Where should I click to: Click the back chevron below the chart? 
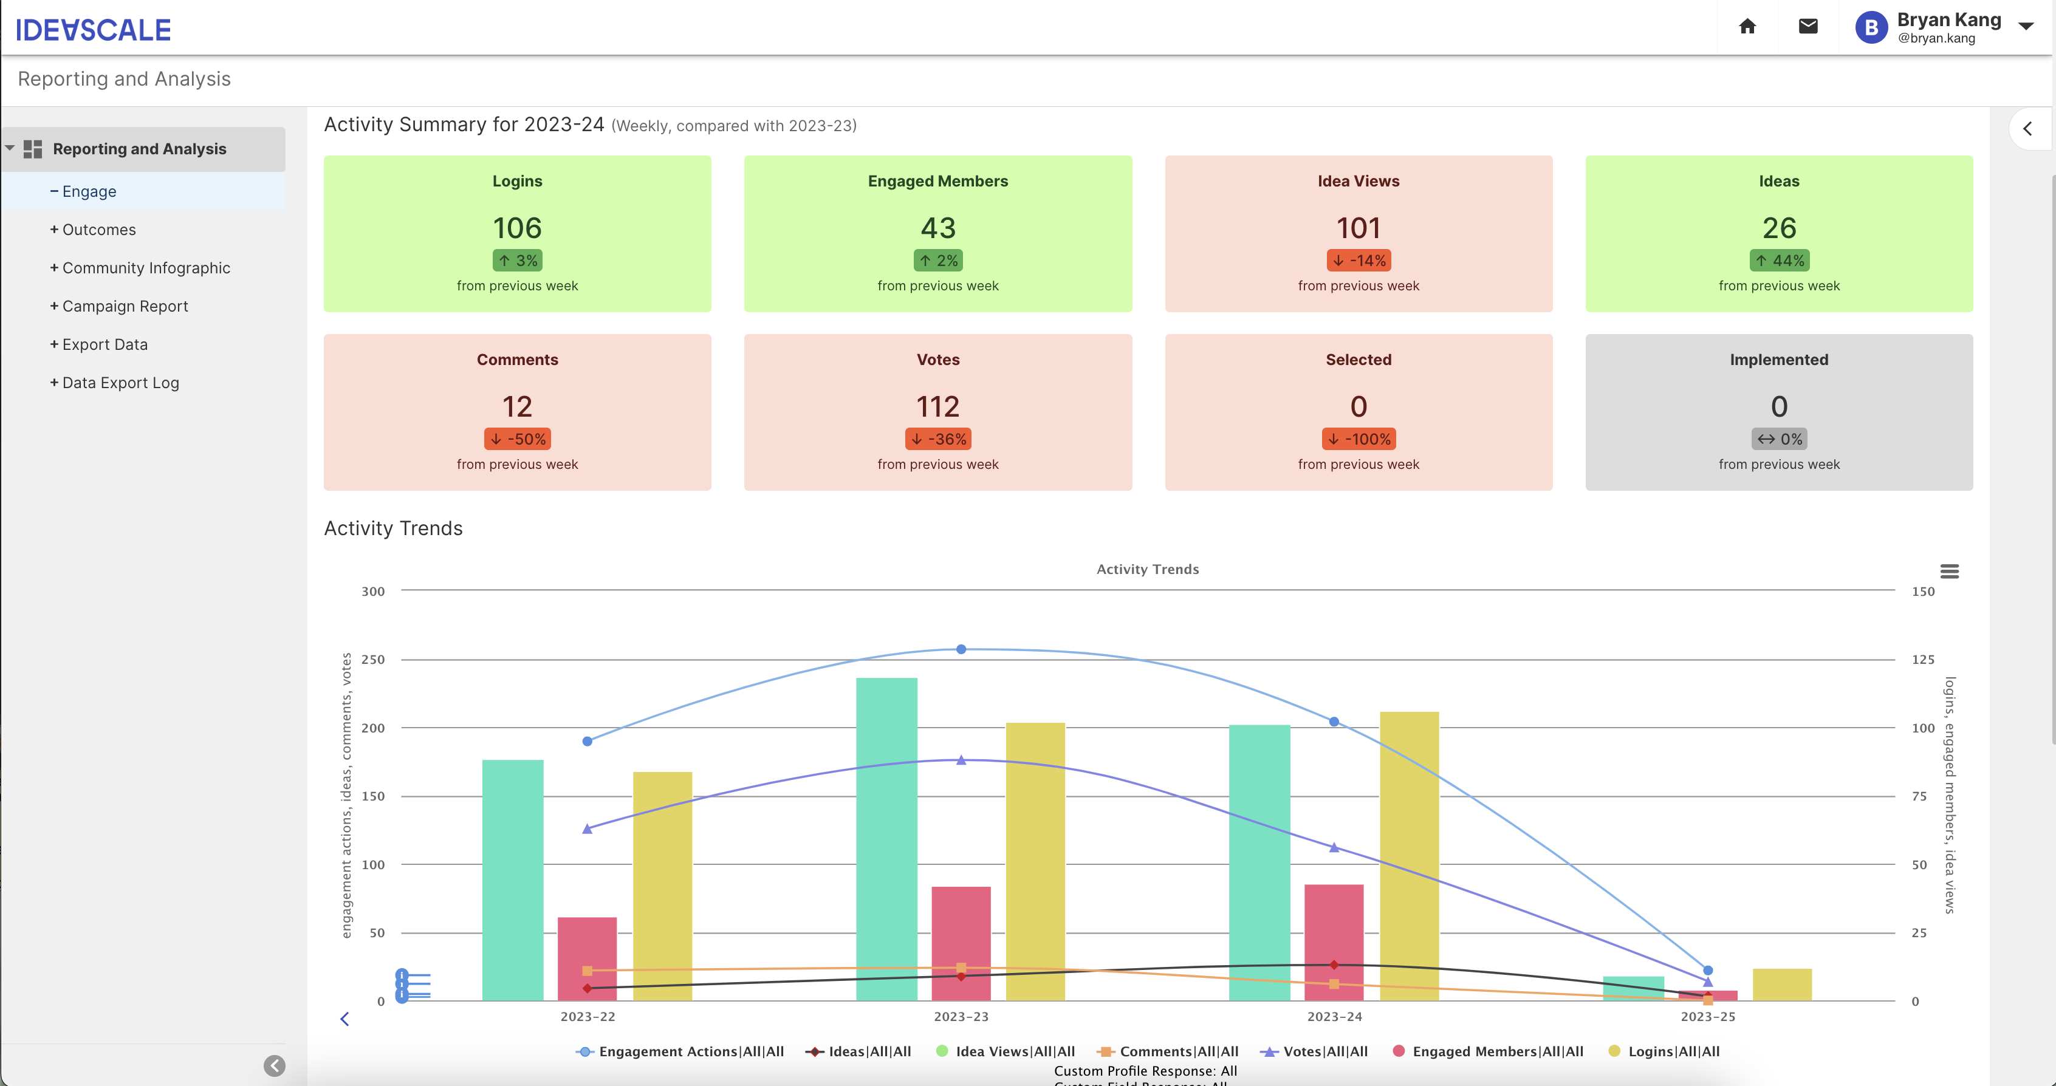(344, 1019)
